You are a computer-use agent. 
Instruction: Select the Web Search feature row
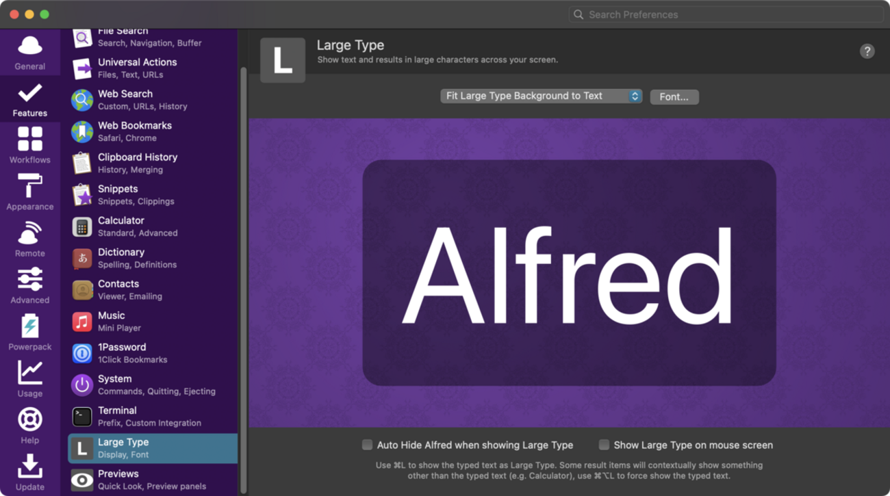153,100
